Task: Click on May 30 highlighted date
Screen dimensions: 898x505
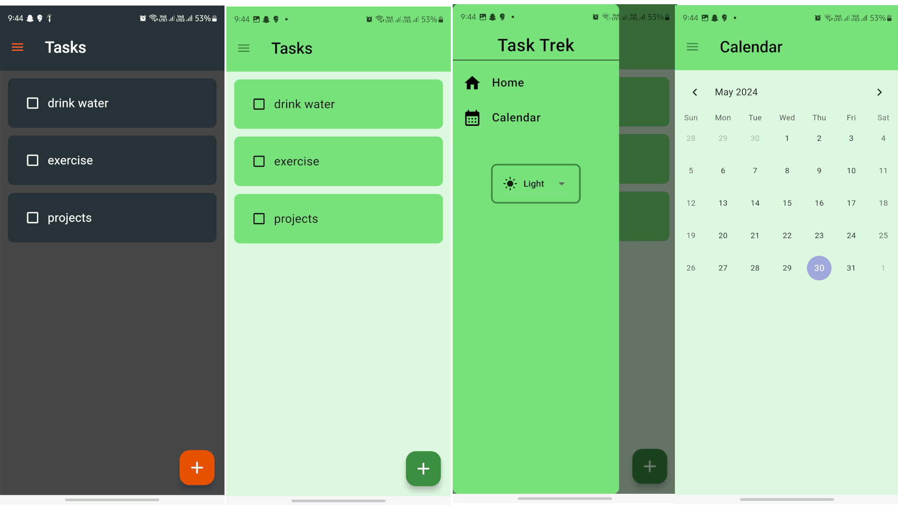Action: 818,267
